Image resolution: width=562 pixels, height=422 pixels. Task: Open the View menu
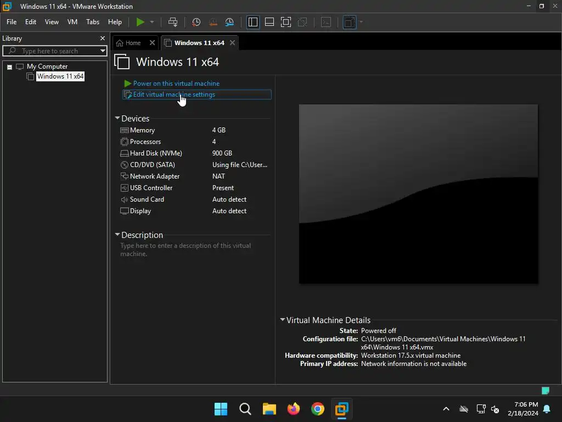(x=52, y=22)
